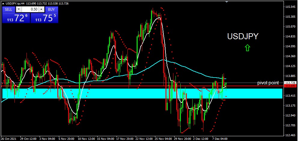Click the '7 Dec 04:00' time axis label
Screen dimensions: 298x141
(220, 139)
